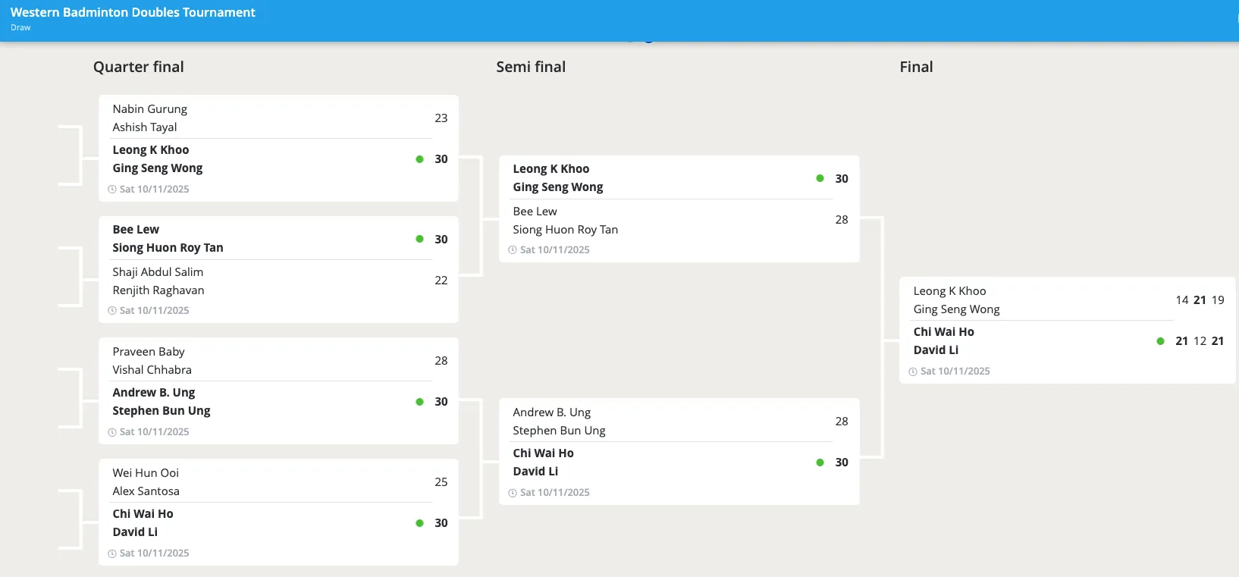Click the clock icon beside the final's date

(912, 371)
